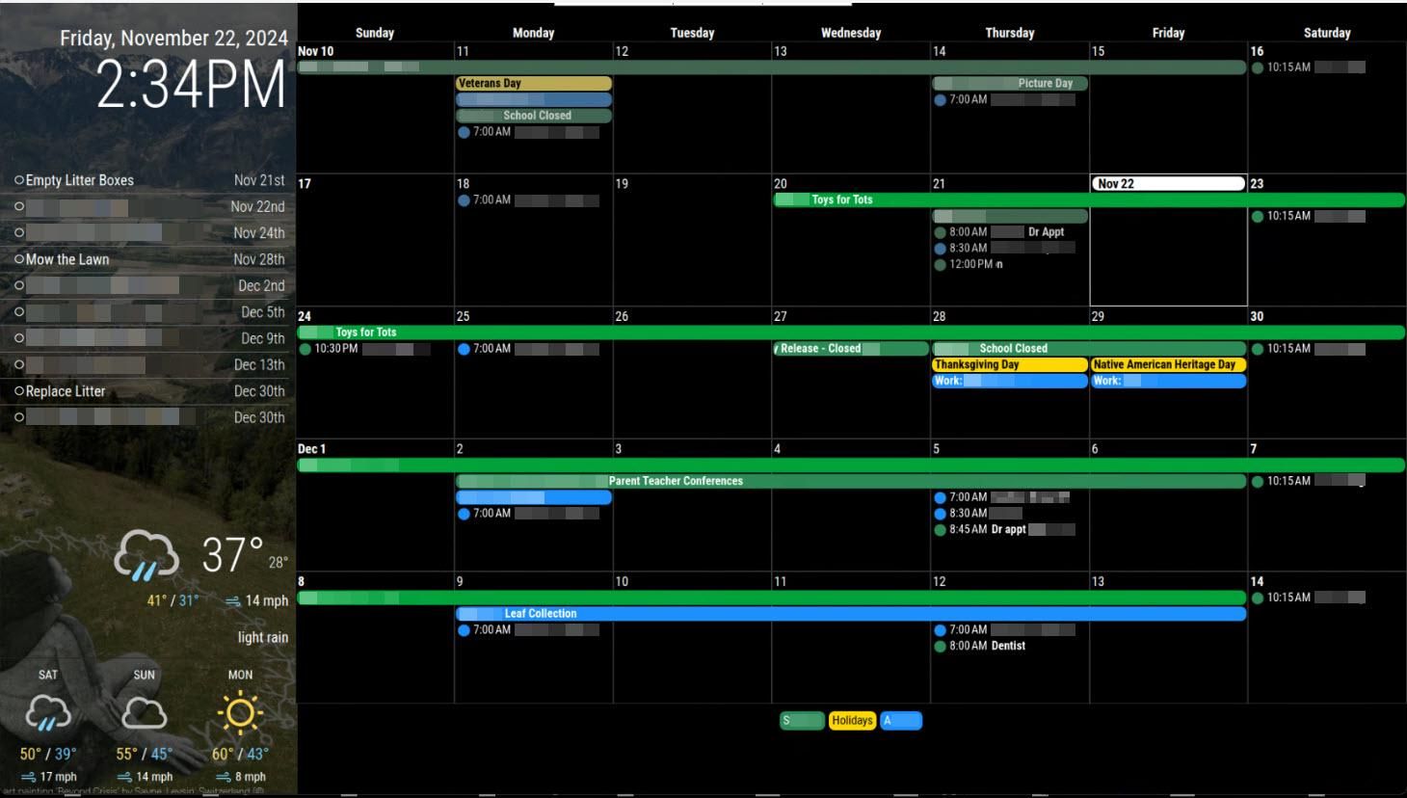Click the dot for 8:45 AM Dr appt
This screenshot has width=1407, height=798.
[x=940, y=529]
